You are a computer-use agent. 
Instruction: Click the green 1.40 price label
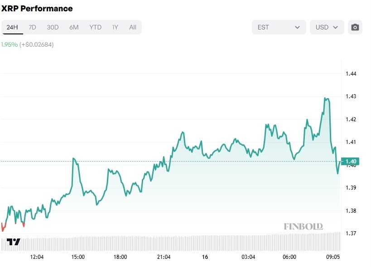pyautogui.click(x=350, y=161)
